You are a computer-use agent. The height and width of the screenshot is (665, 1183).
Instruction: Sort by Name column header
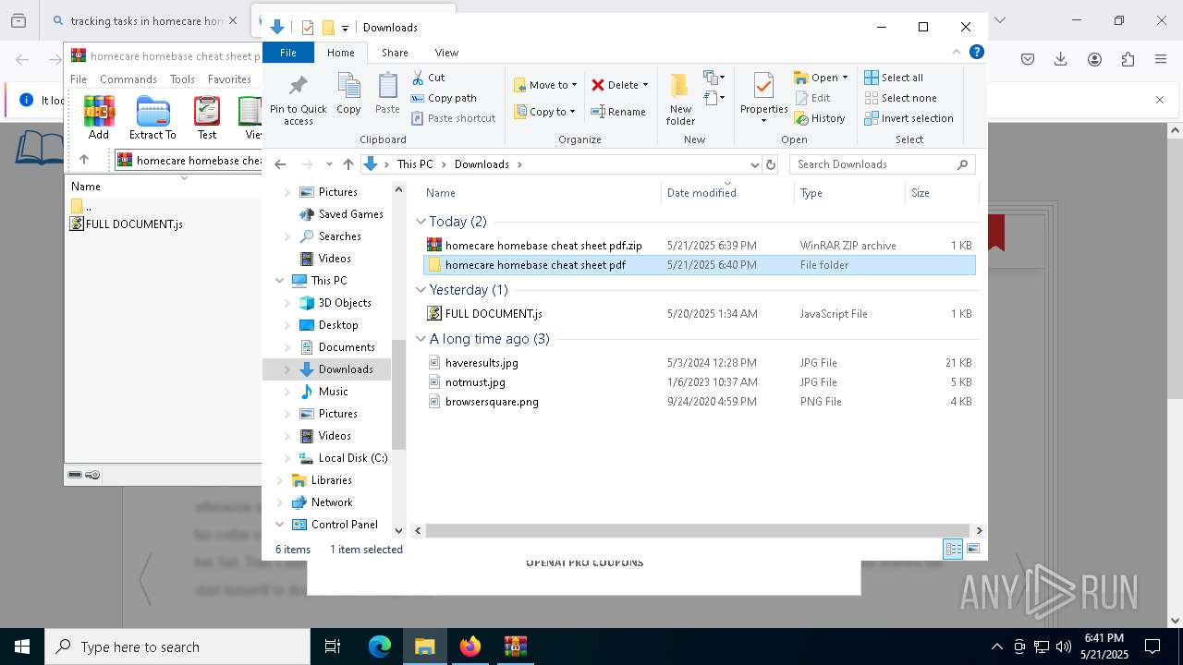tap(441, 193)
